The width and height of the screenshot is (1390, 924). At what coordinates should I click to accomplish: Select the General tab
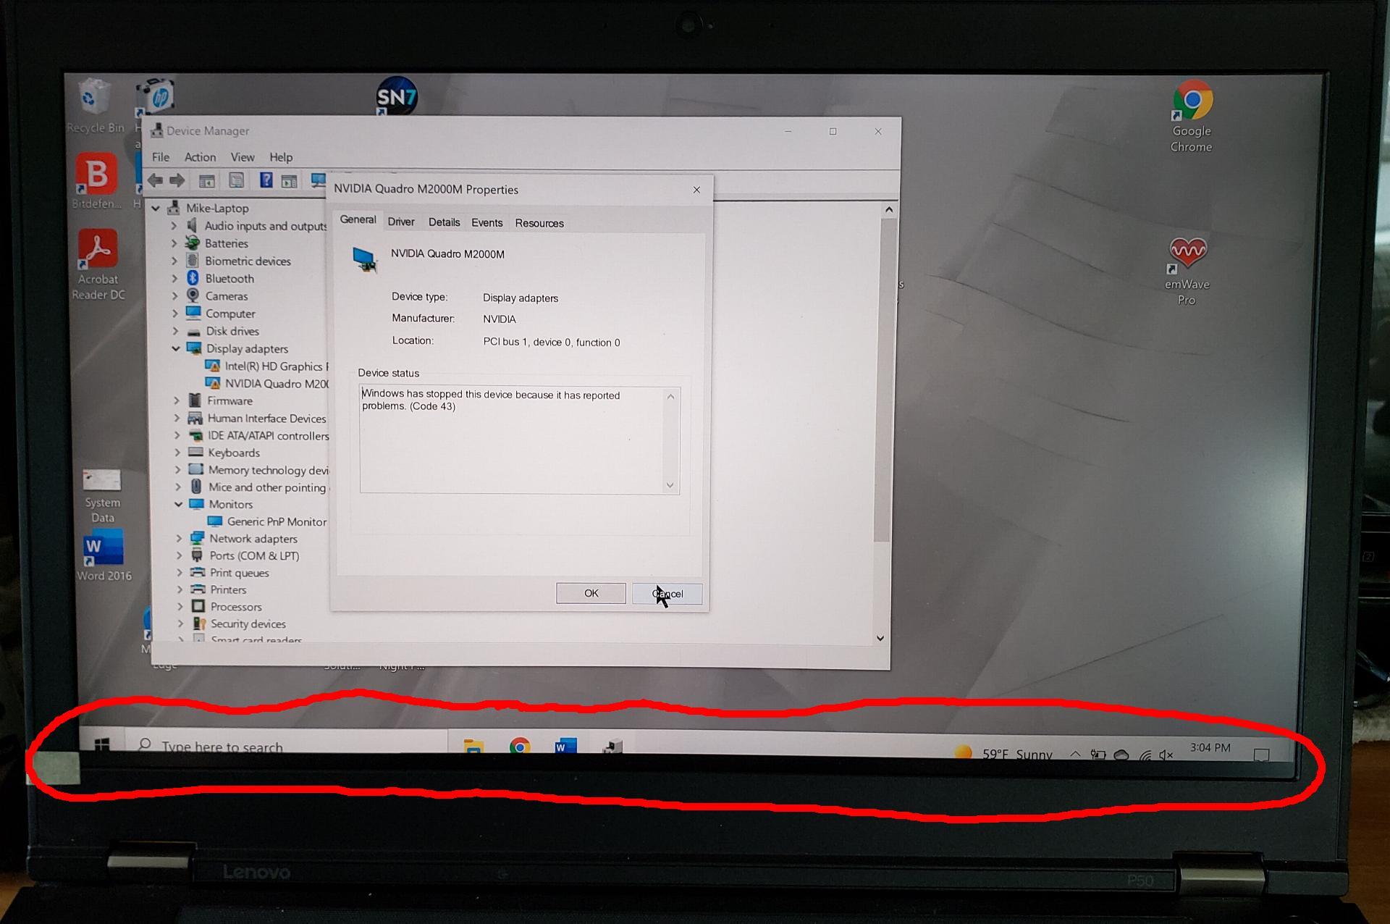[x=358, y=219]
